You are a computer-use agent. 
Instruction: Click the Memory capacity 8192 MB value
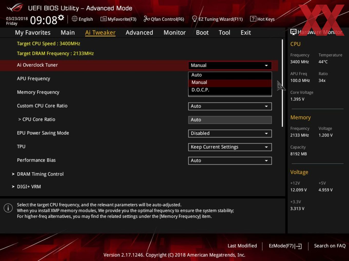(298, 154)
